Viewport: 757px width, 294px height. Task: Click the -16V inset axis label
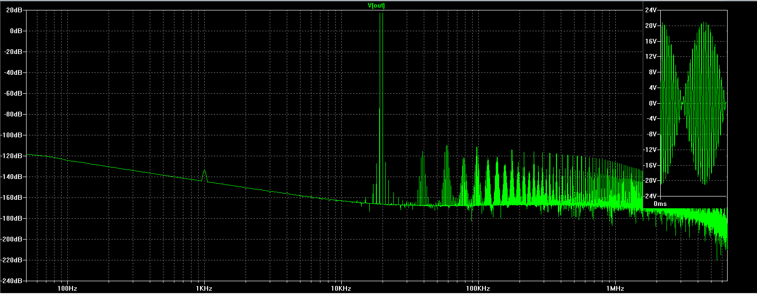(650, 165)
